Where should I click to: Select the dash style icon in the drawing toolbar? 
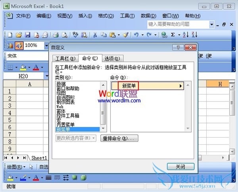(57, 178)
